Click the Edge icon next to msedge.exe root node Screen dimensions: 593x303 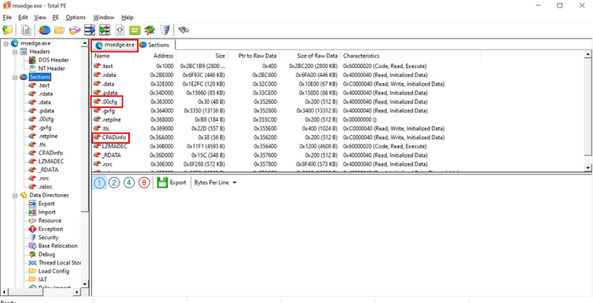pyautogui.click(x=15, y=44)
